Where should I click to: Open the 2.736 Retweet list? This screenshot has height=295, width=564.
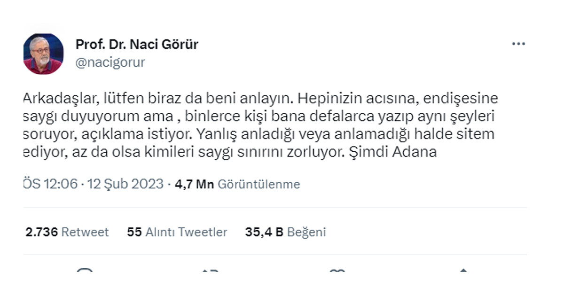coord(67,232)
